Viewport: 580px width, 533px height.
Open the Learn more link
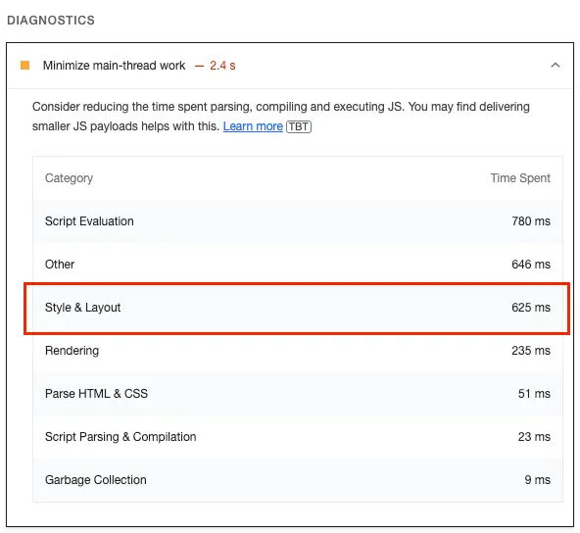(x=253, y=126)
